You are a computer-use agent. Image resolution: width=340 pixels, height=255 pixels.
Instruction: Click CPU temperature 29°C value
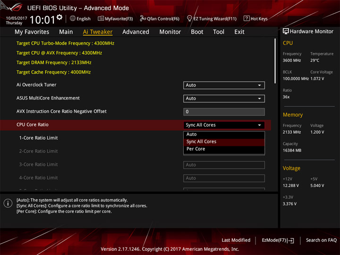pos(314,60)
